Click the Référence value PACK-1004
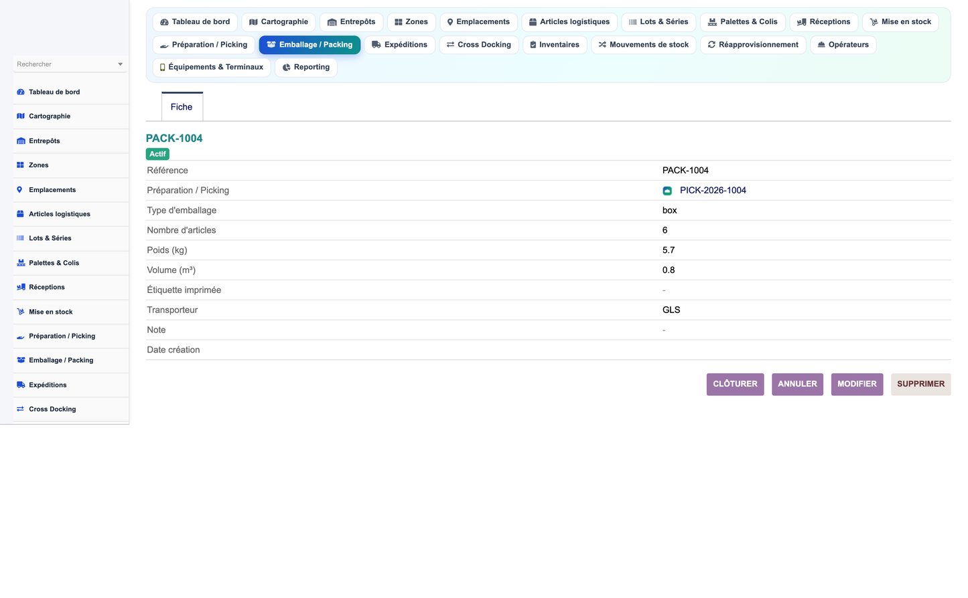 pos(685,171)
